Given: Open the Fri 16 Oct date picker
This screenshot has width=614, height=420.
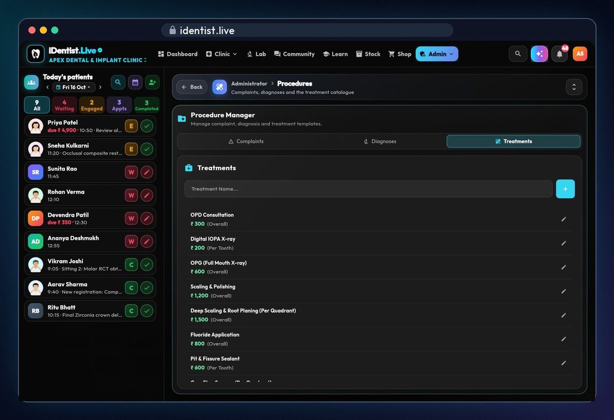Looking at the screenshot, I should tap(74, 88).
